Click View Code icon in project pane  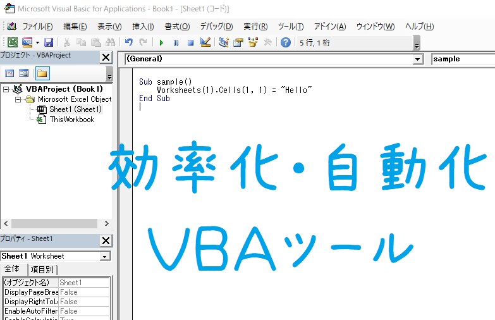(9, 73)
